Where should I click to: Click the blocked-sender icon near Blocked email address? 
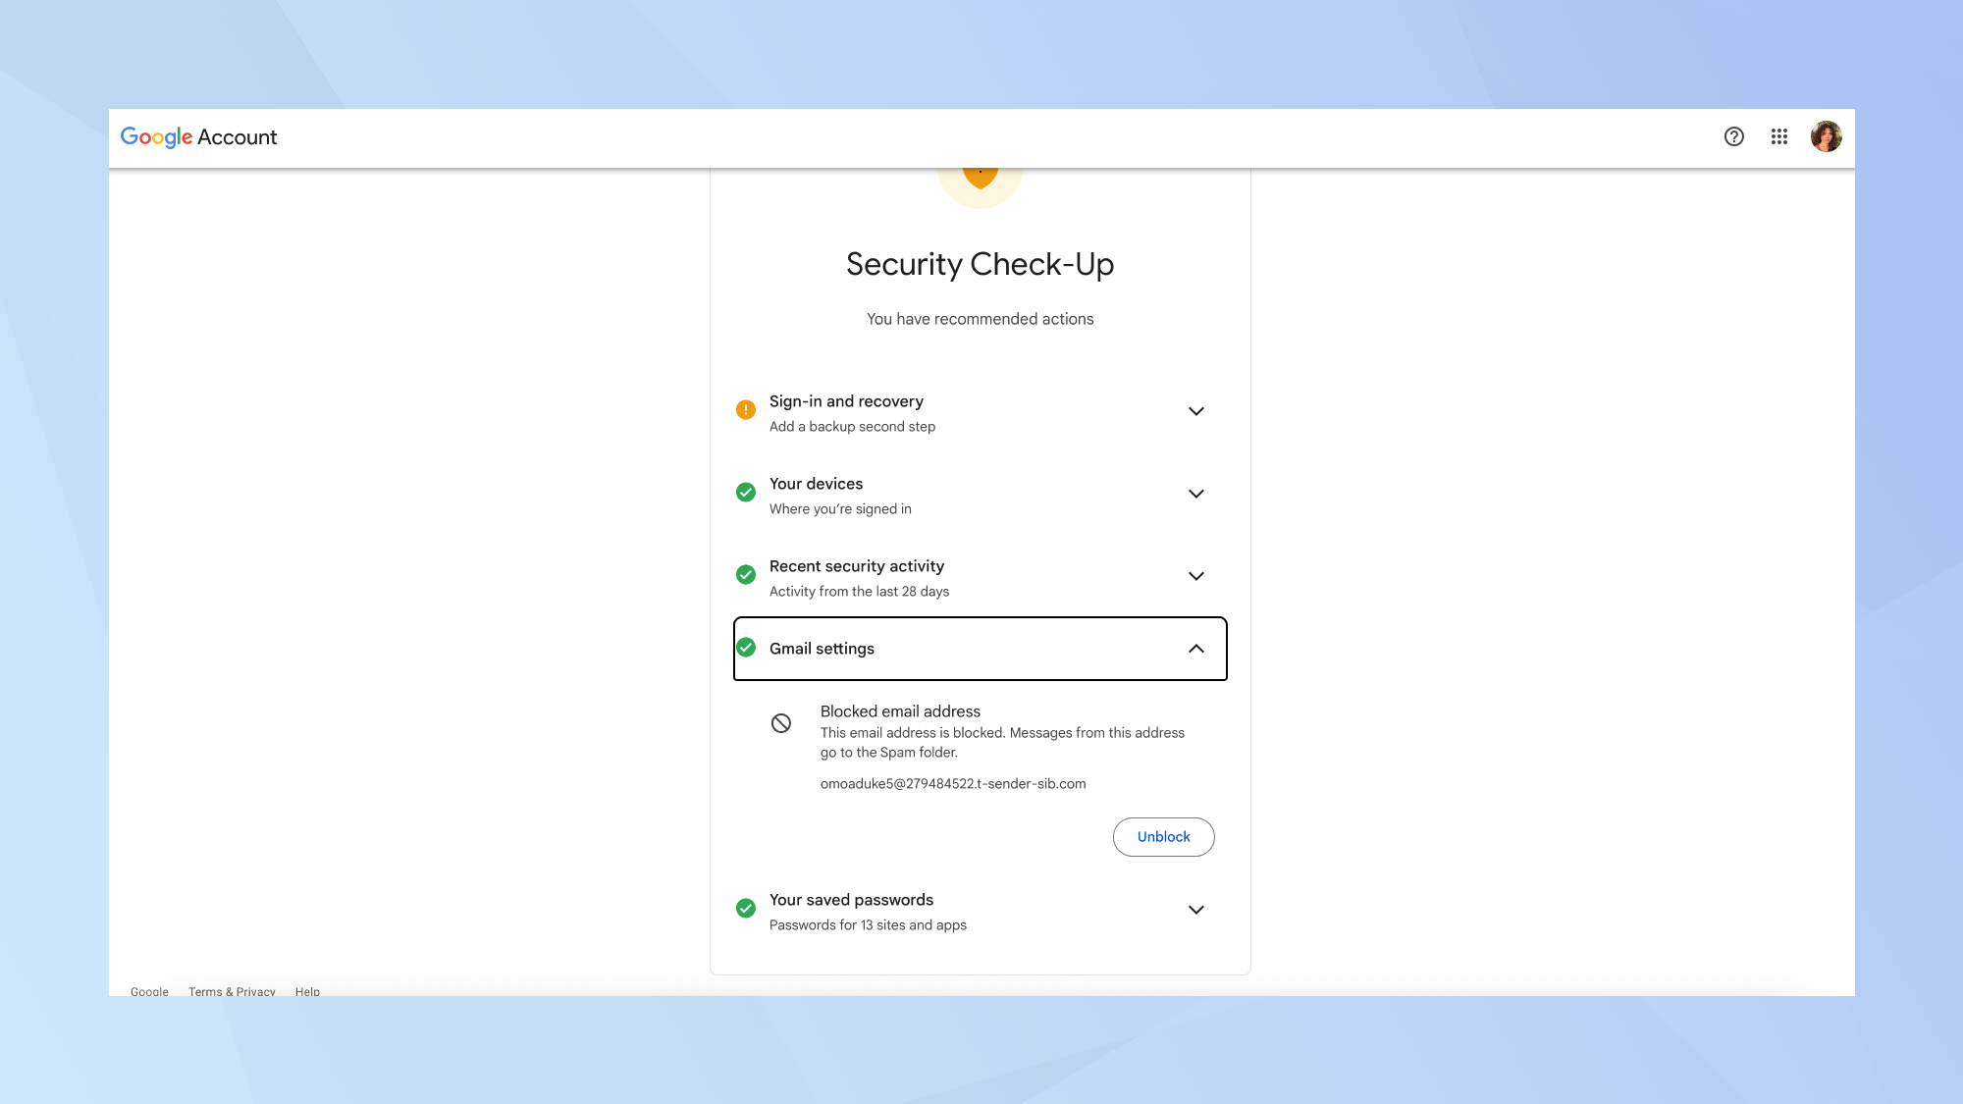[781, 722]
